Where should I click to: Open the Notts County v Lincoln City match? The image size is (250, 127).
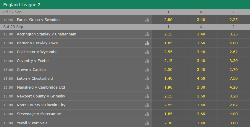click(41, 105)
